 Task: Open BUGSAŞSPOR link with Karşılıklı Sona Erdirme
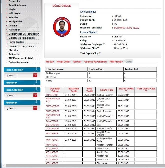click(x=53, y=106)
